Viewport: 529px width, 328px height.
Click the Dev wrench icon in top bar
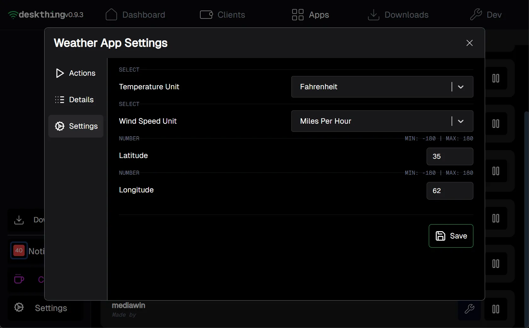point(476,15)
